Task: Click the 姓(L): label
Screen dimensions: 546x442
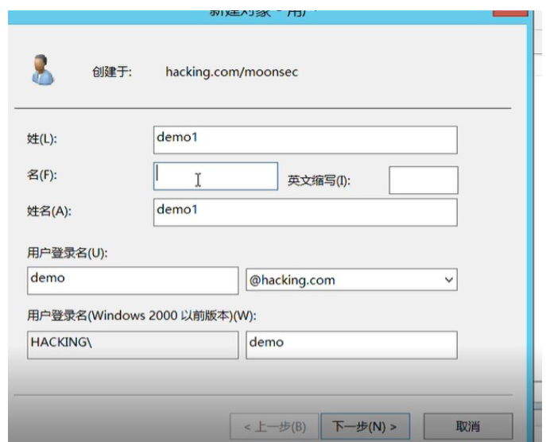Action: (x=42, y=139)
